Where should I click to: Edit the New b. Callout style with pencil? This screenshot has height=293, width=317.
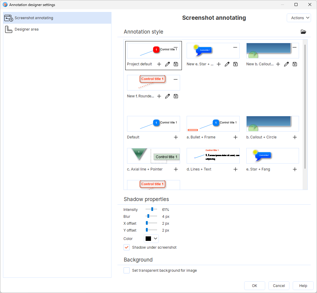(x=286, y=64)
